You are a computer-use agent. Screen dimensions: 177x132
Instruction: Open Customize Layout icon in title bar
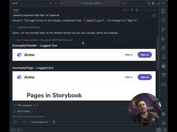149,3
